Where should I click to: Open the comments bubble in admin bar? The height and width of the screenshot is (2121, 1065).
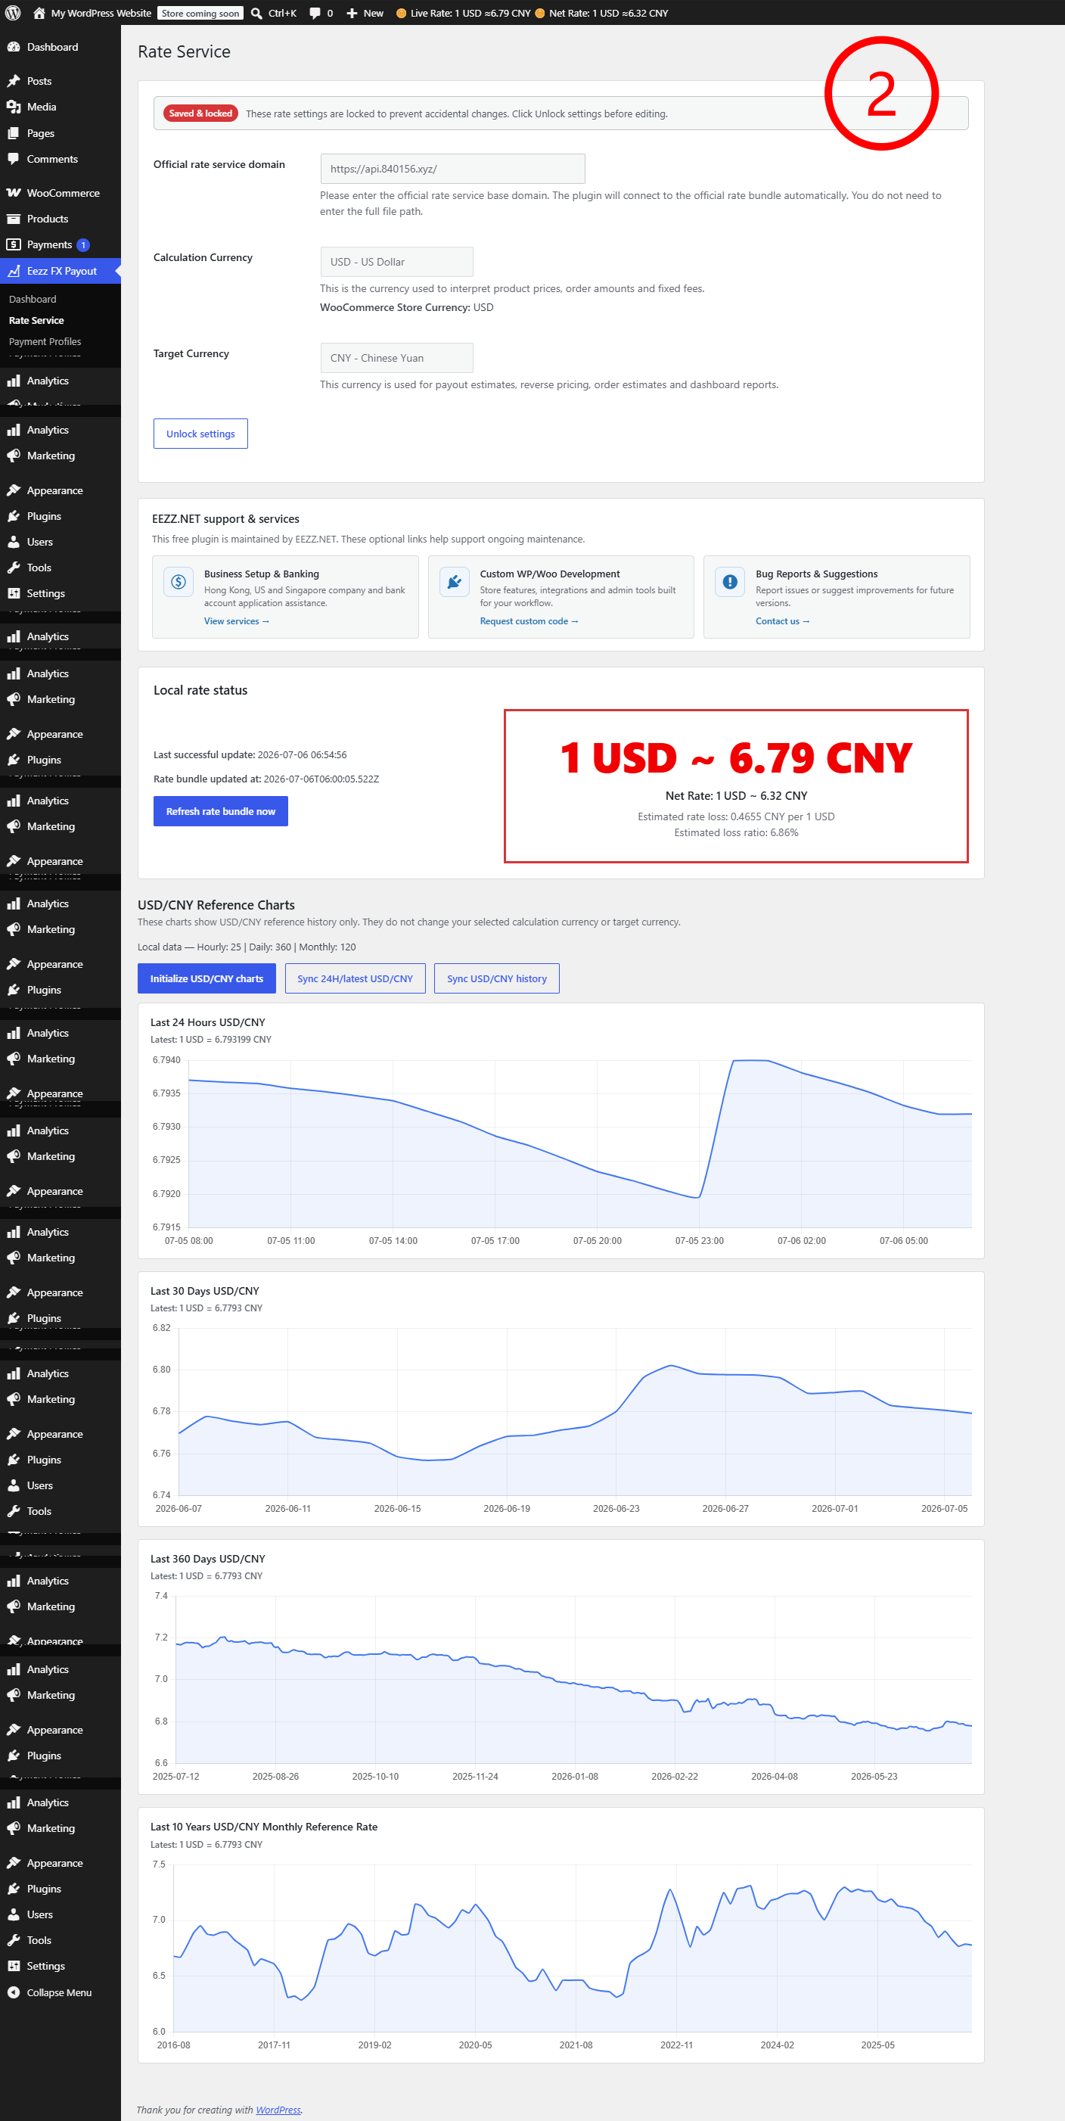point(321,13)
